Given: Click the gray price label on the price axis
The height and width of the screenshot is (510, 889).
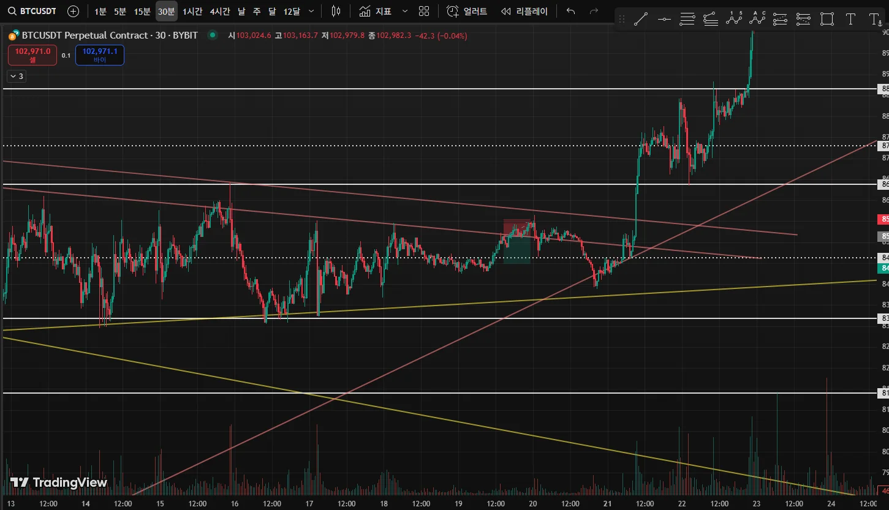Looking at the screenshot, I should click(x=884, y=236).
